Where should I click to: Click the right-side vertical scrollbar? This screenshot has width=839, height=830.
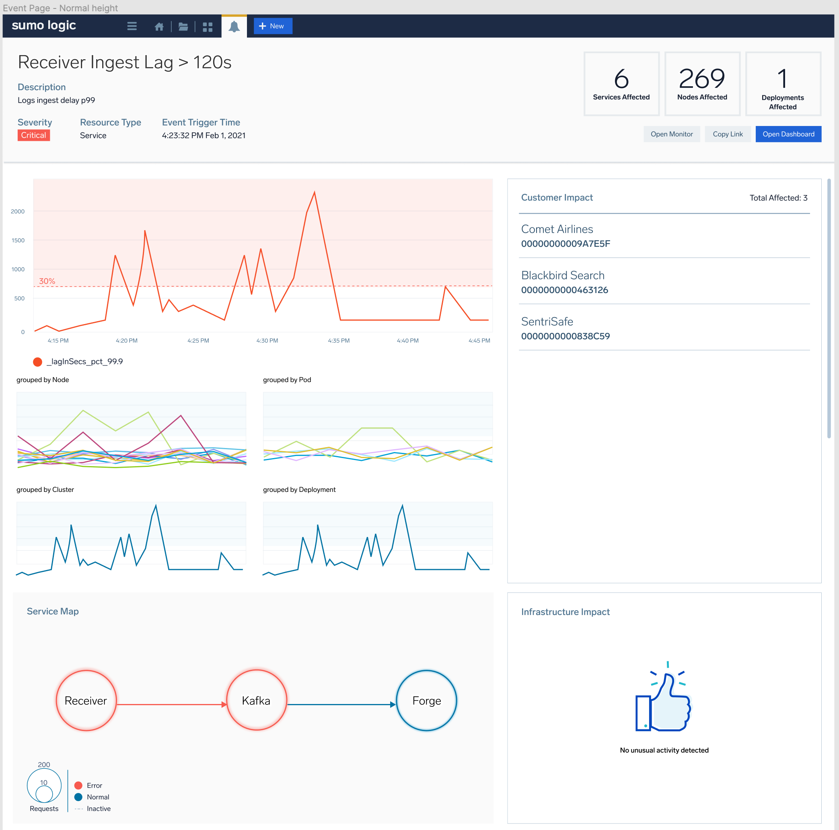[829, 308]
